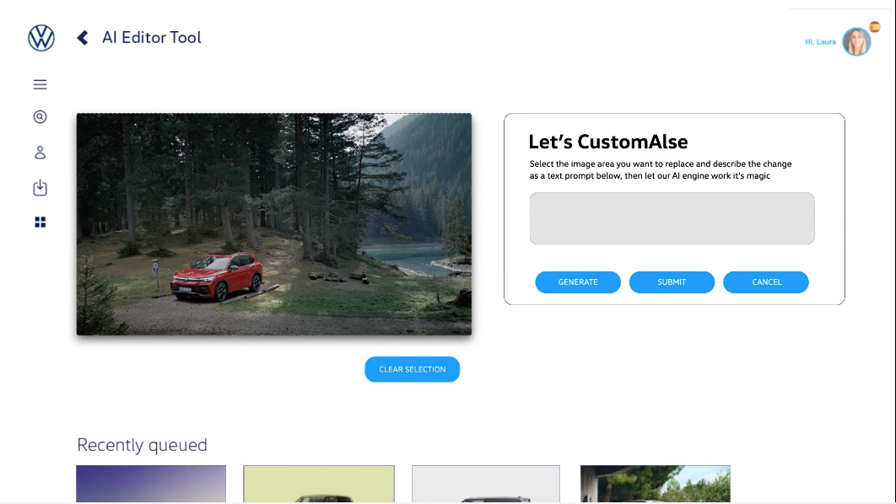896x504 pixels.
Task: Focus the text prompt input box
Action: click(672, 218)
